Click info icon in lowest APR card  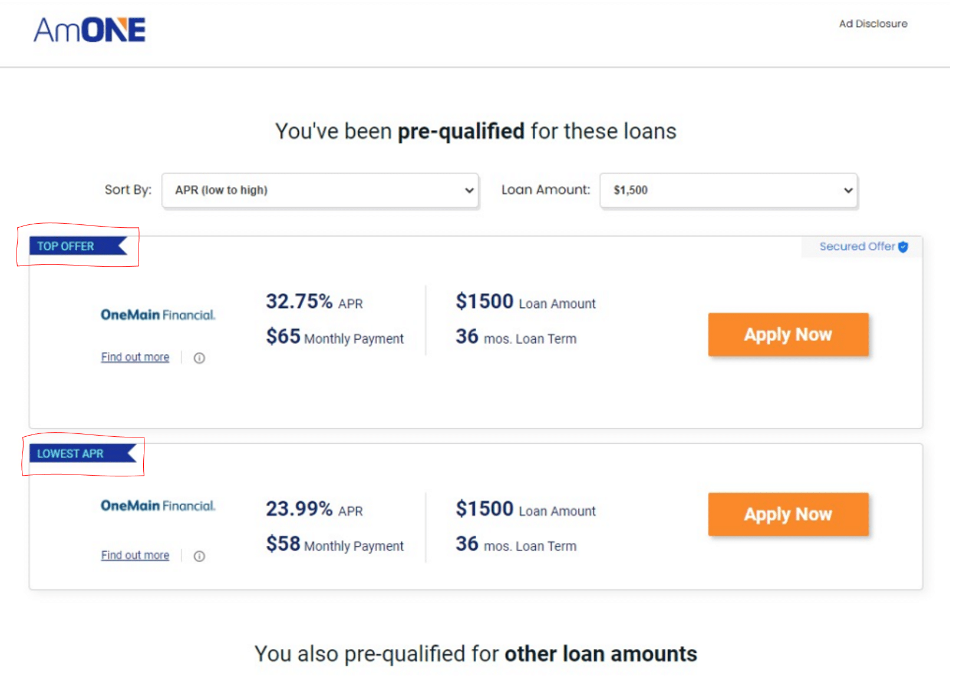pos(199,556)
